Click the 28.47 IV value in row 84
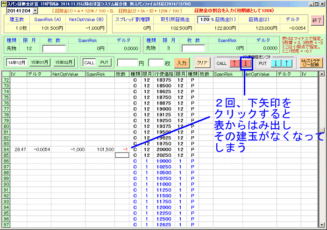 (x=19, y=149)
